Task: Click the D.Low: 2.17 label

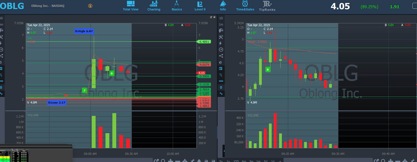Action: (57, 102)
